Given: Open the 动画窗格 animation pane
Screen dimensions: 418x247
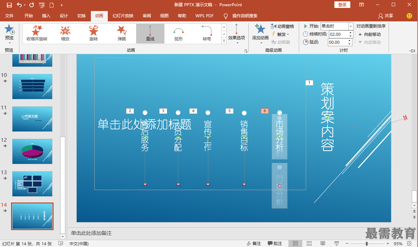Looking at the screenshot, I should click(x=282, y=26).
